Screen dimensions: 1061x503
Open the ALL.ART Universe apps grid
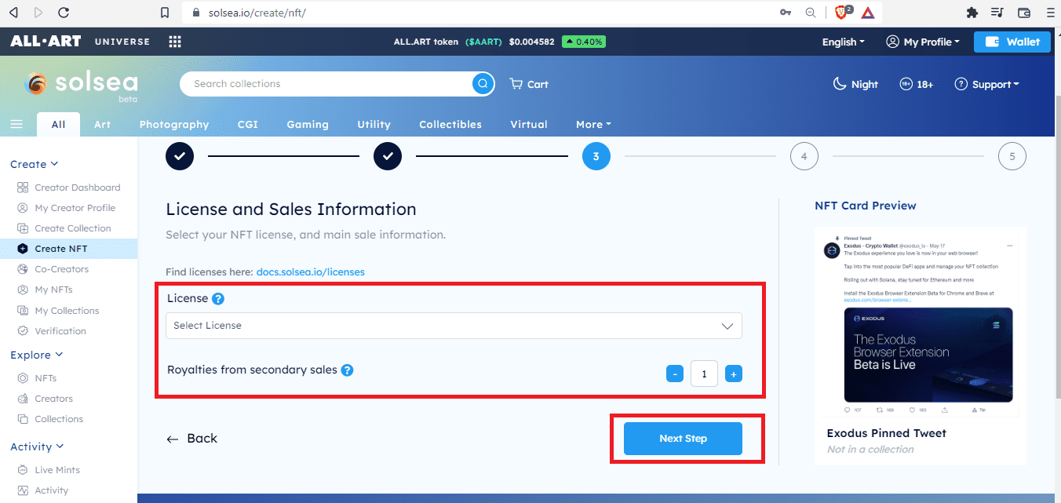point(174,42)
